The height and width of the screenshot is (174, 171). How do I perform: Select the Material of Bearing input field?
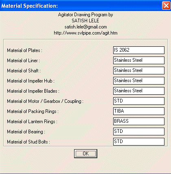point(139,131)
